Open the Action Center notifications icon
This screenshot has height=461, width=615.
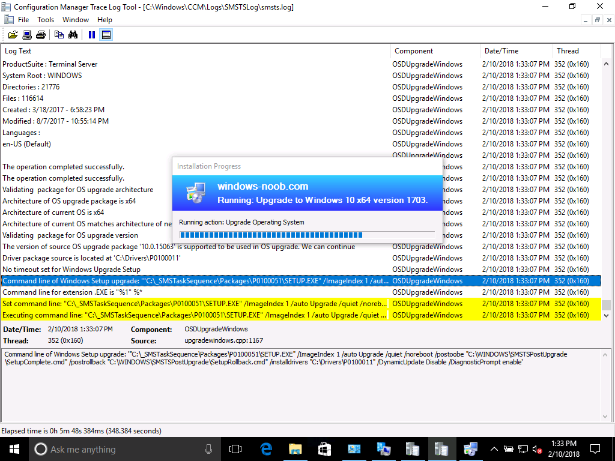pos(595,449)
